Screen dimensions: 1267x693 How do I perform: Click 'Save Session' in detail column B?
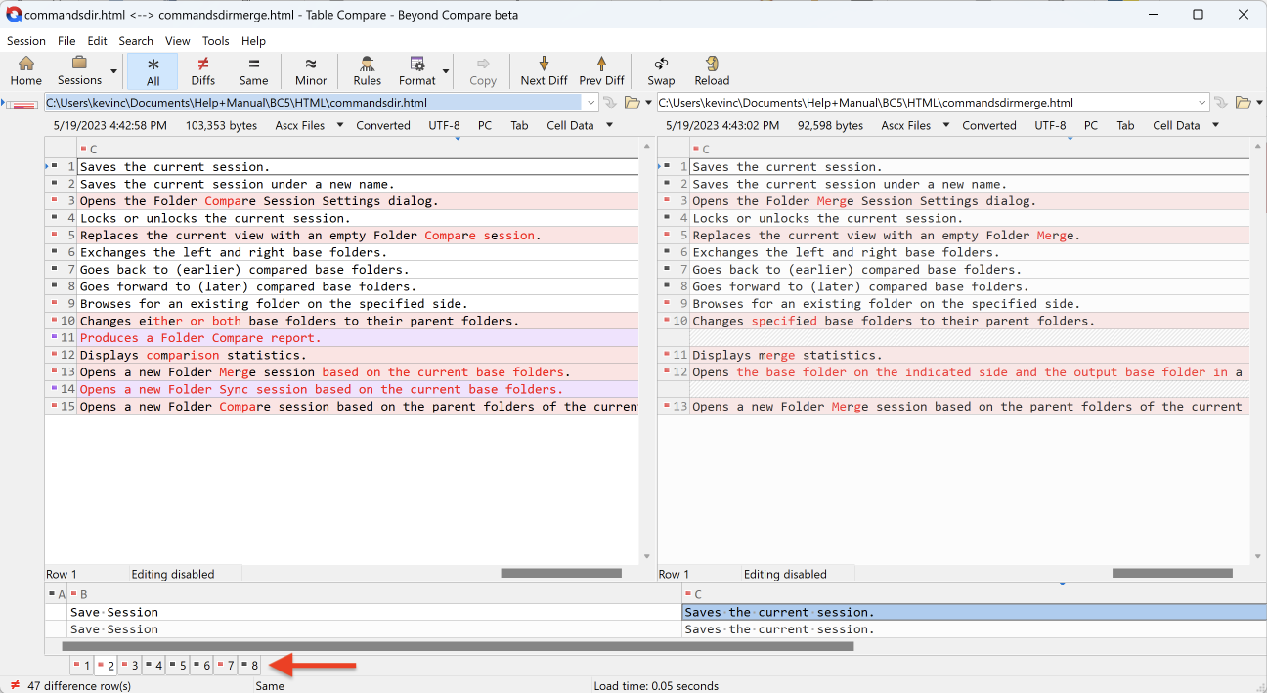[x=114, y=612]
